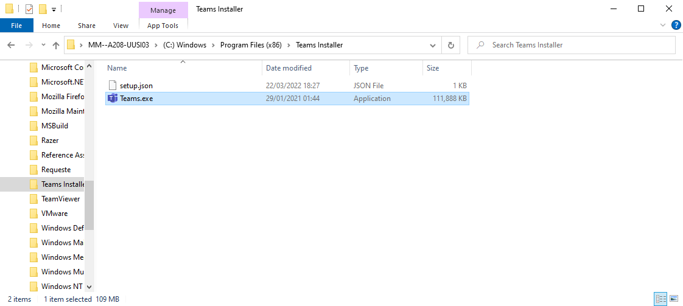Switch to the View ribbon tab
The image size is (683, 306).
[x=121, y=25]
